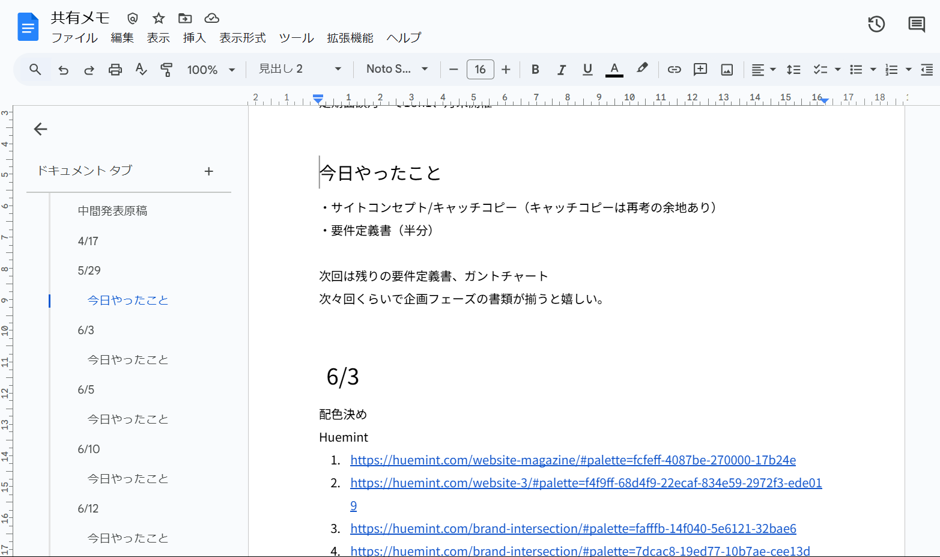
Task: Click the 6/3 heading in document
Action: (x=342, y=377)
